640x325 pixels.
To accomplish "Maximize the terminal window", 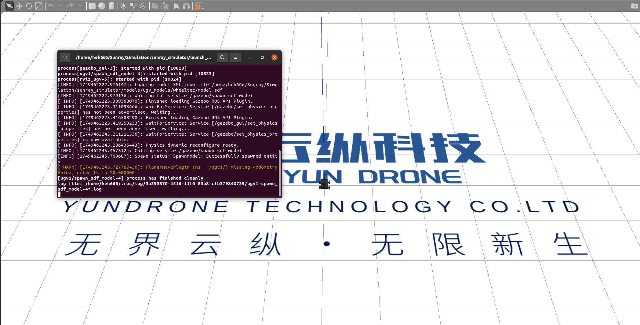I will (x=262, y=57).
